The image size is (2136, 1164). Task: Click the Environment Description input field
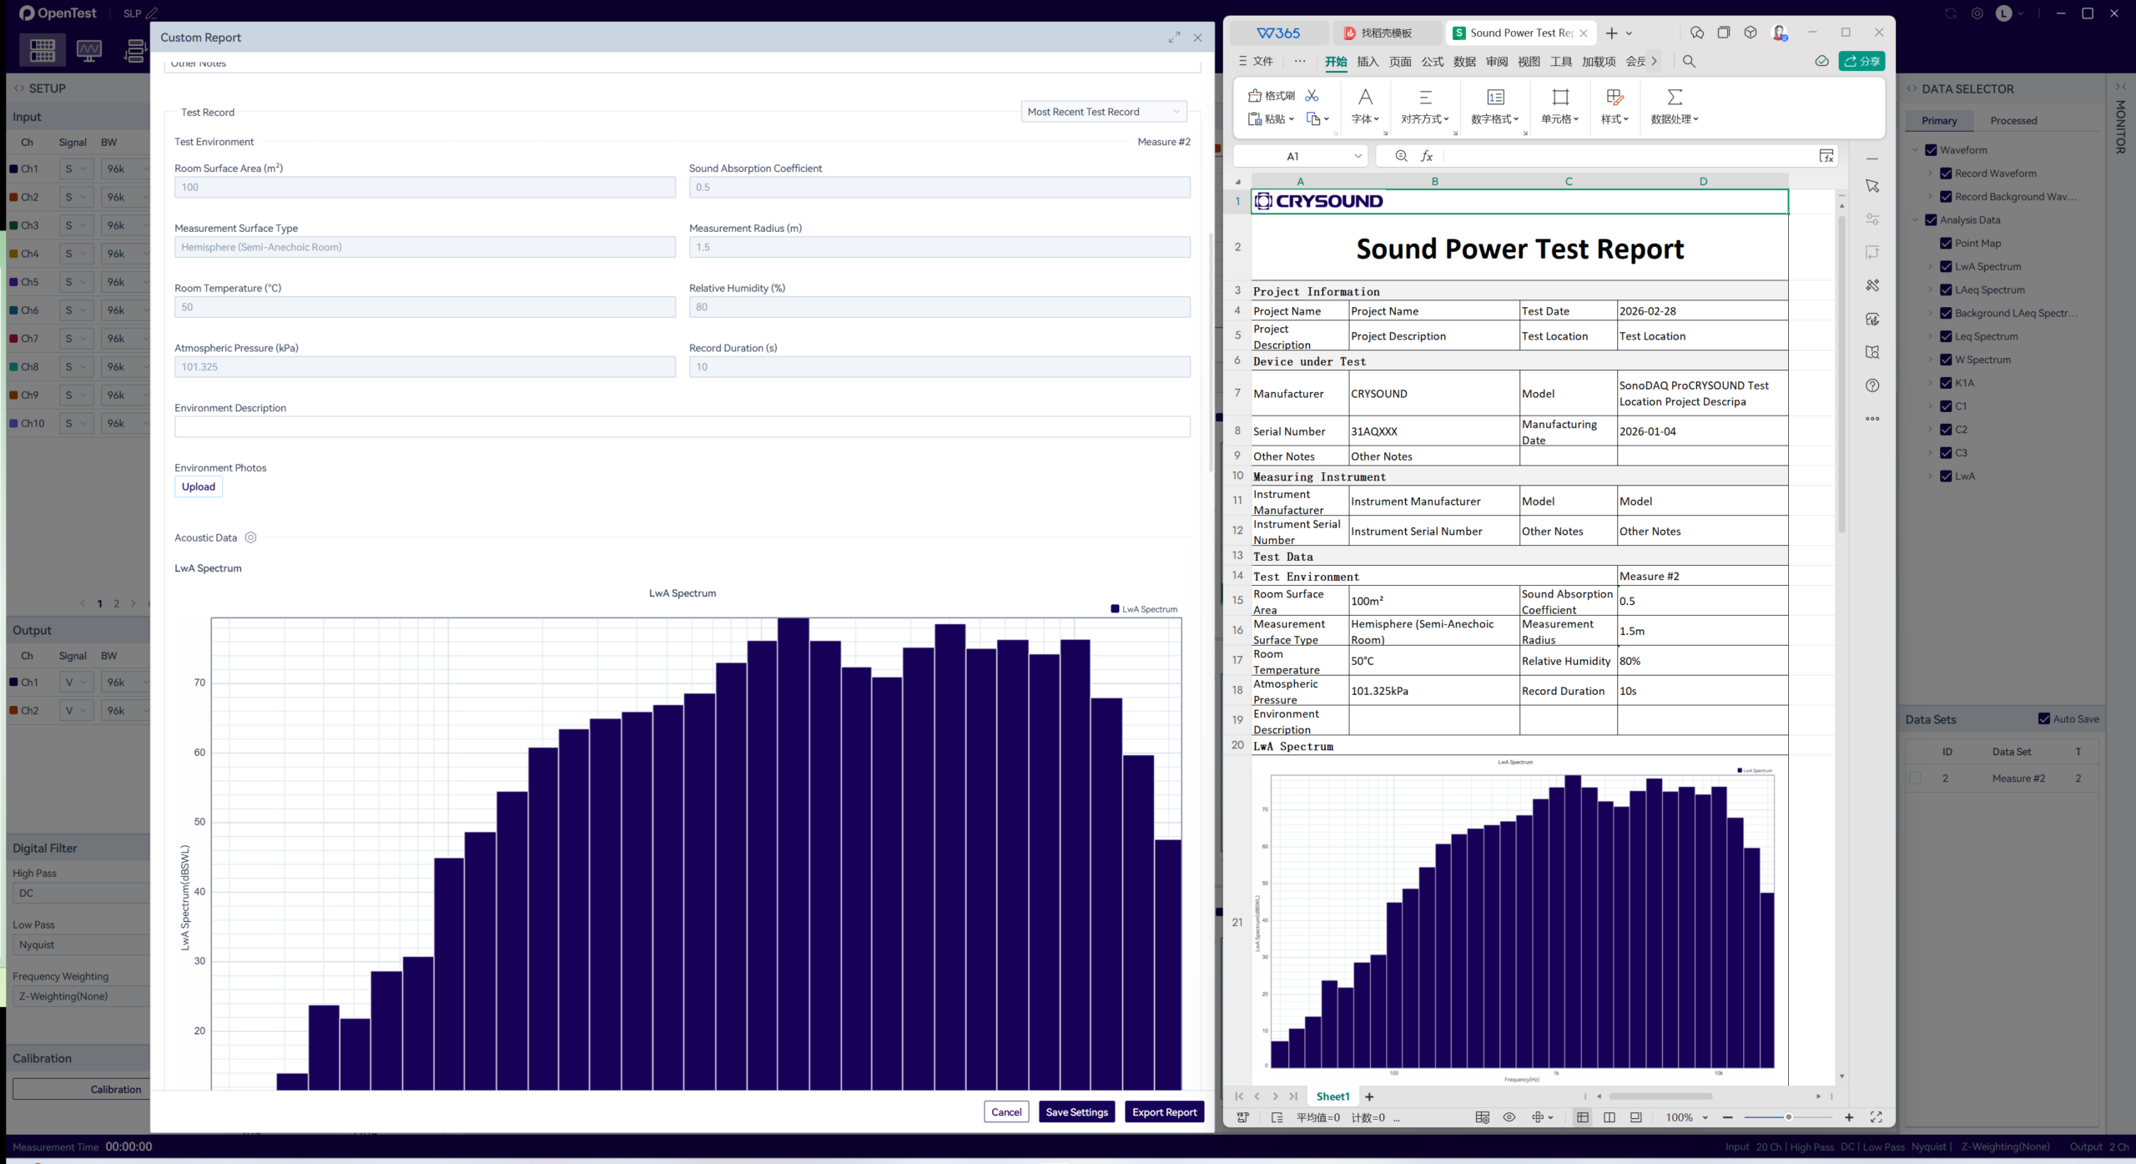tap(682, 427)
